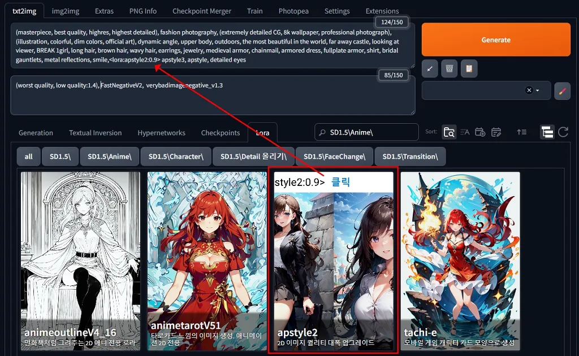Sort Lora cards by date created
The height and width of the screenshot is (356, 579).
(x=480, y=132)
